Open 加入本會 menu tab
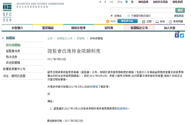The image size is (191, 125). 170,28
